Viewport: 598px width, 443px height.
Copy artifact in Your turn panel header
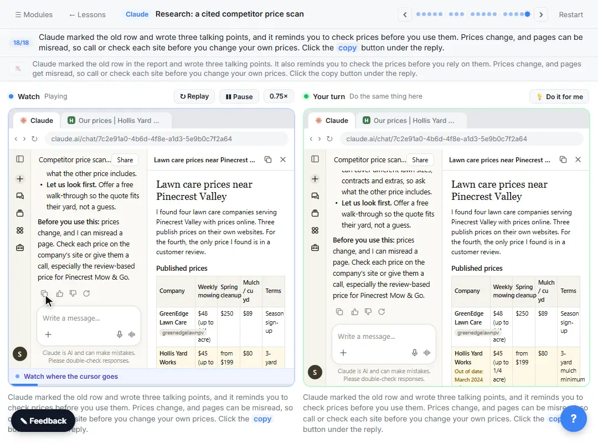click(x=563, y=159)
